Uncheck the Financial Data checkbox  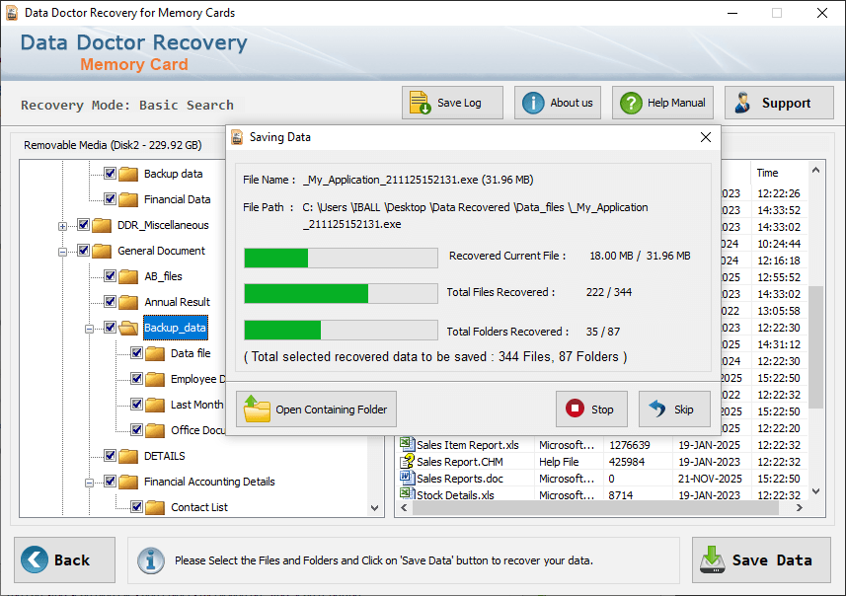[110, 199]
